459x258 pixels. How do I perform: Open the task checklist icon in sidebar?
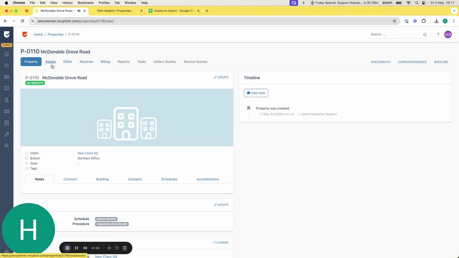tap(6, 66)
